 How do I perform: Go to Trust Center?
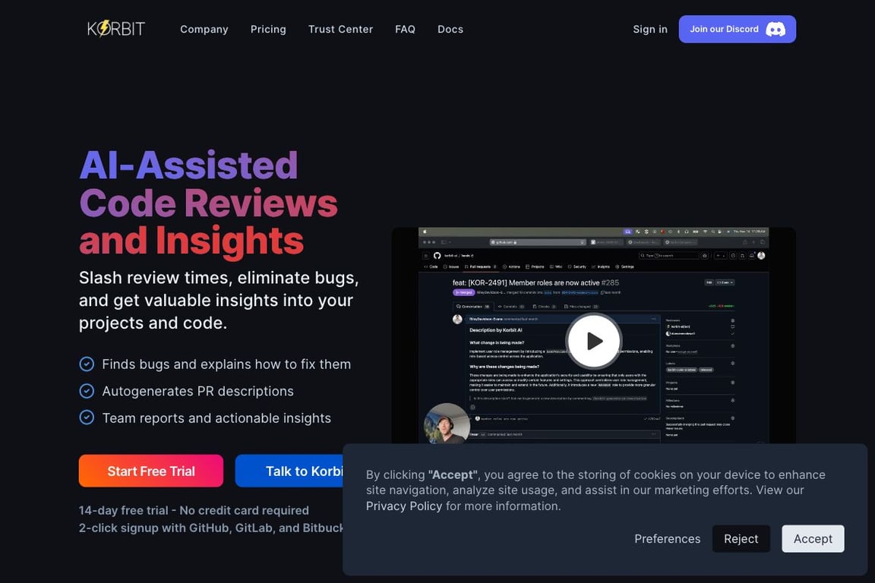point(340,29)
